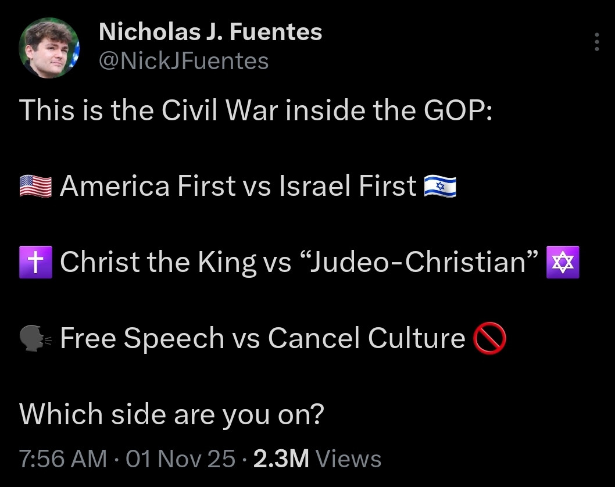This screenshot has height=487, width=615.
Task: Click the "Free Speech" text
Action: point(142,339)
